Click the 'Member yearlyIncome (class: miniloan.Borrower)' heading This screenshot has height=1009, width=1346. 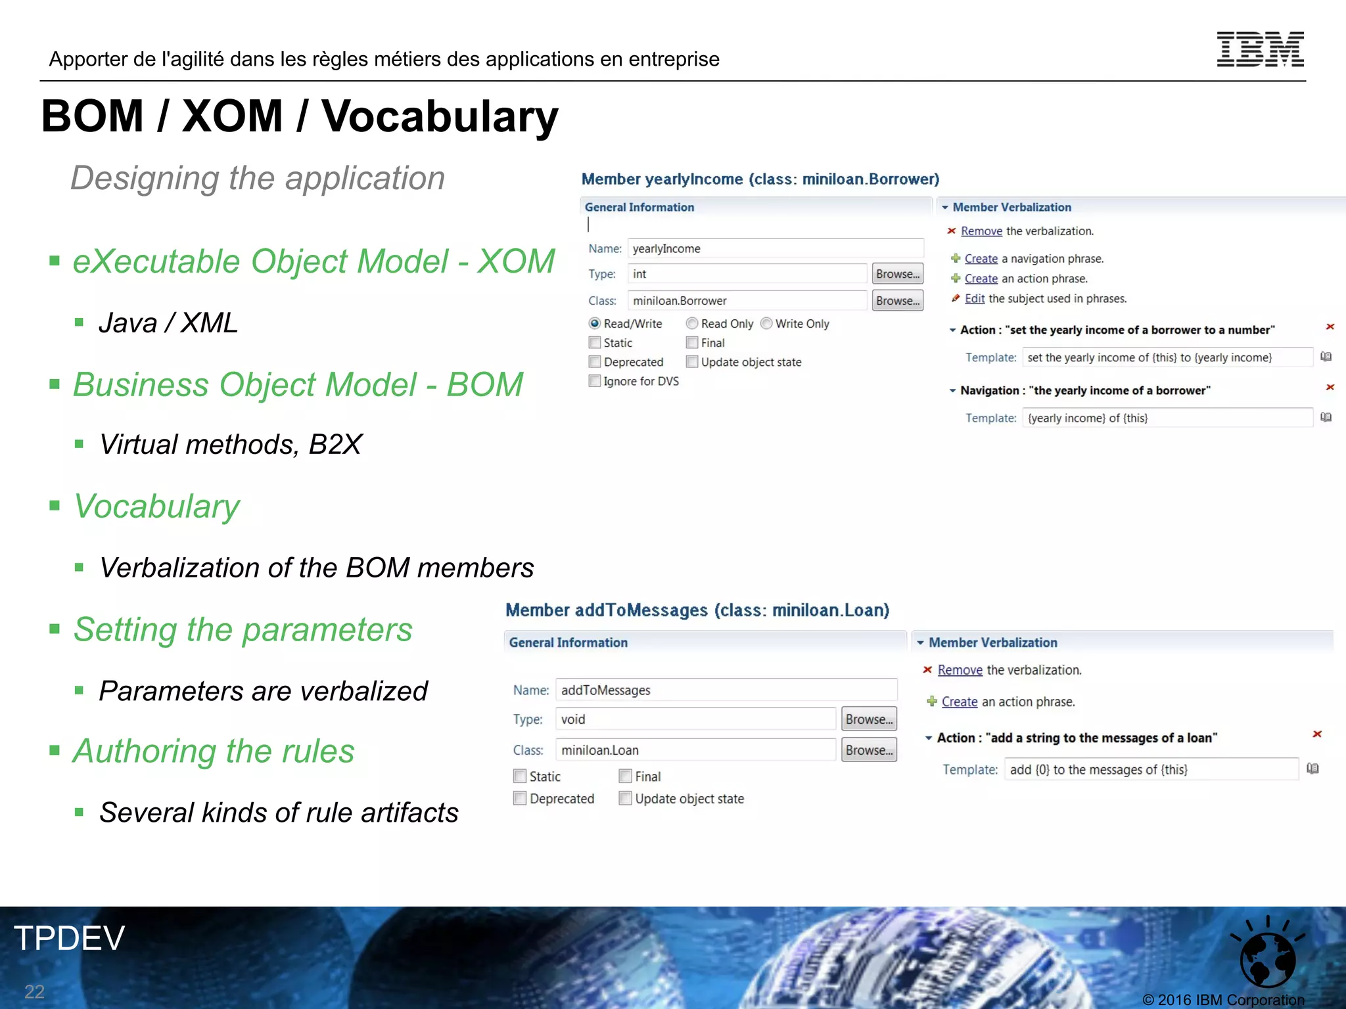point(760,179)
